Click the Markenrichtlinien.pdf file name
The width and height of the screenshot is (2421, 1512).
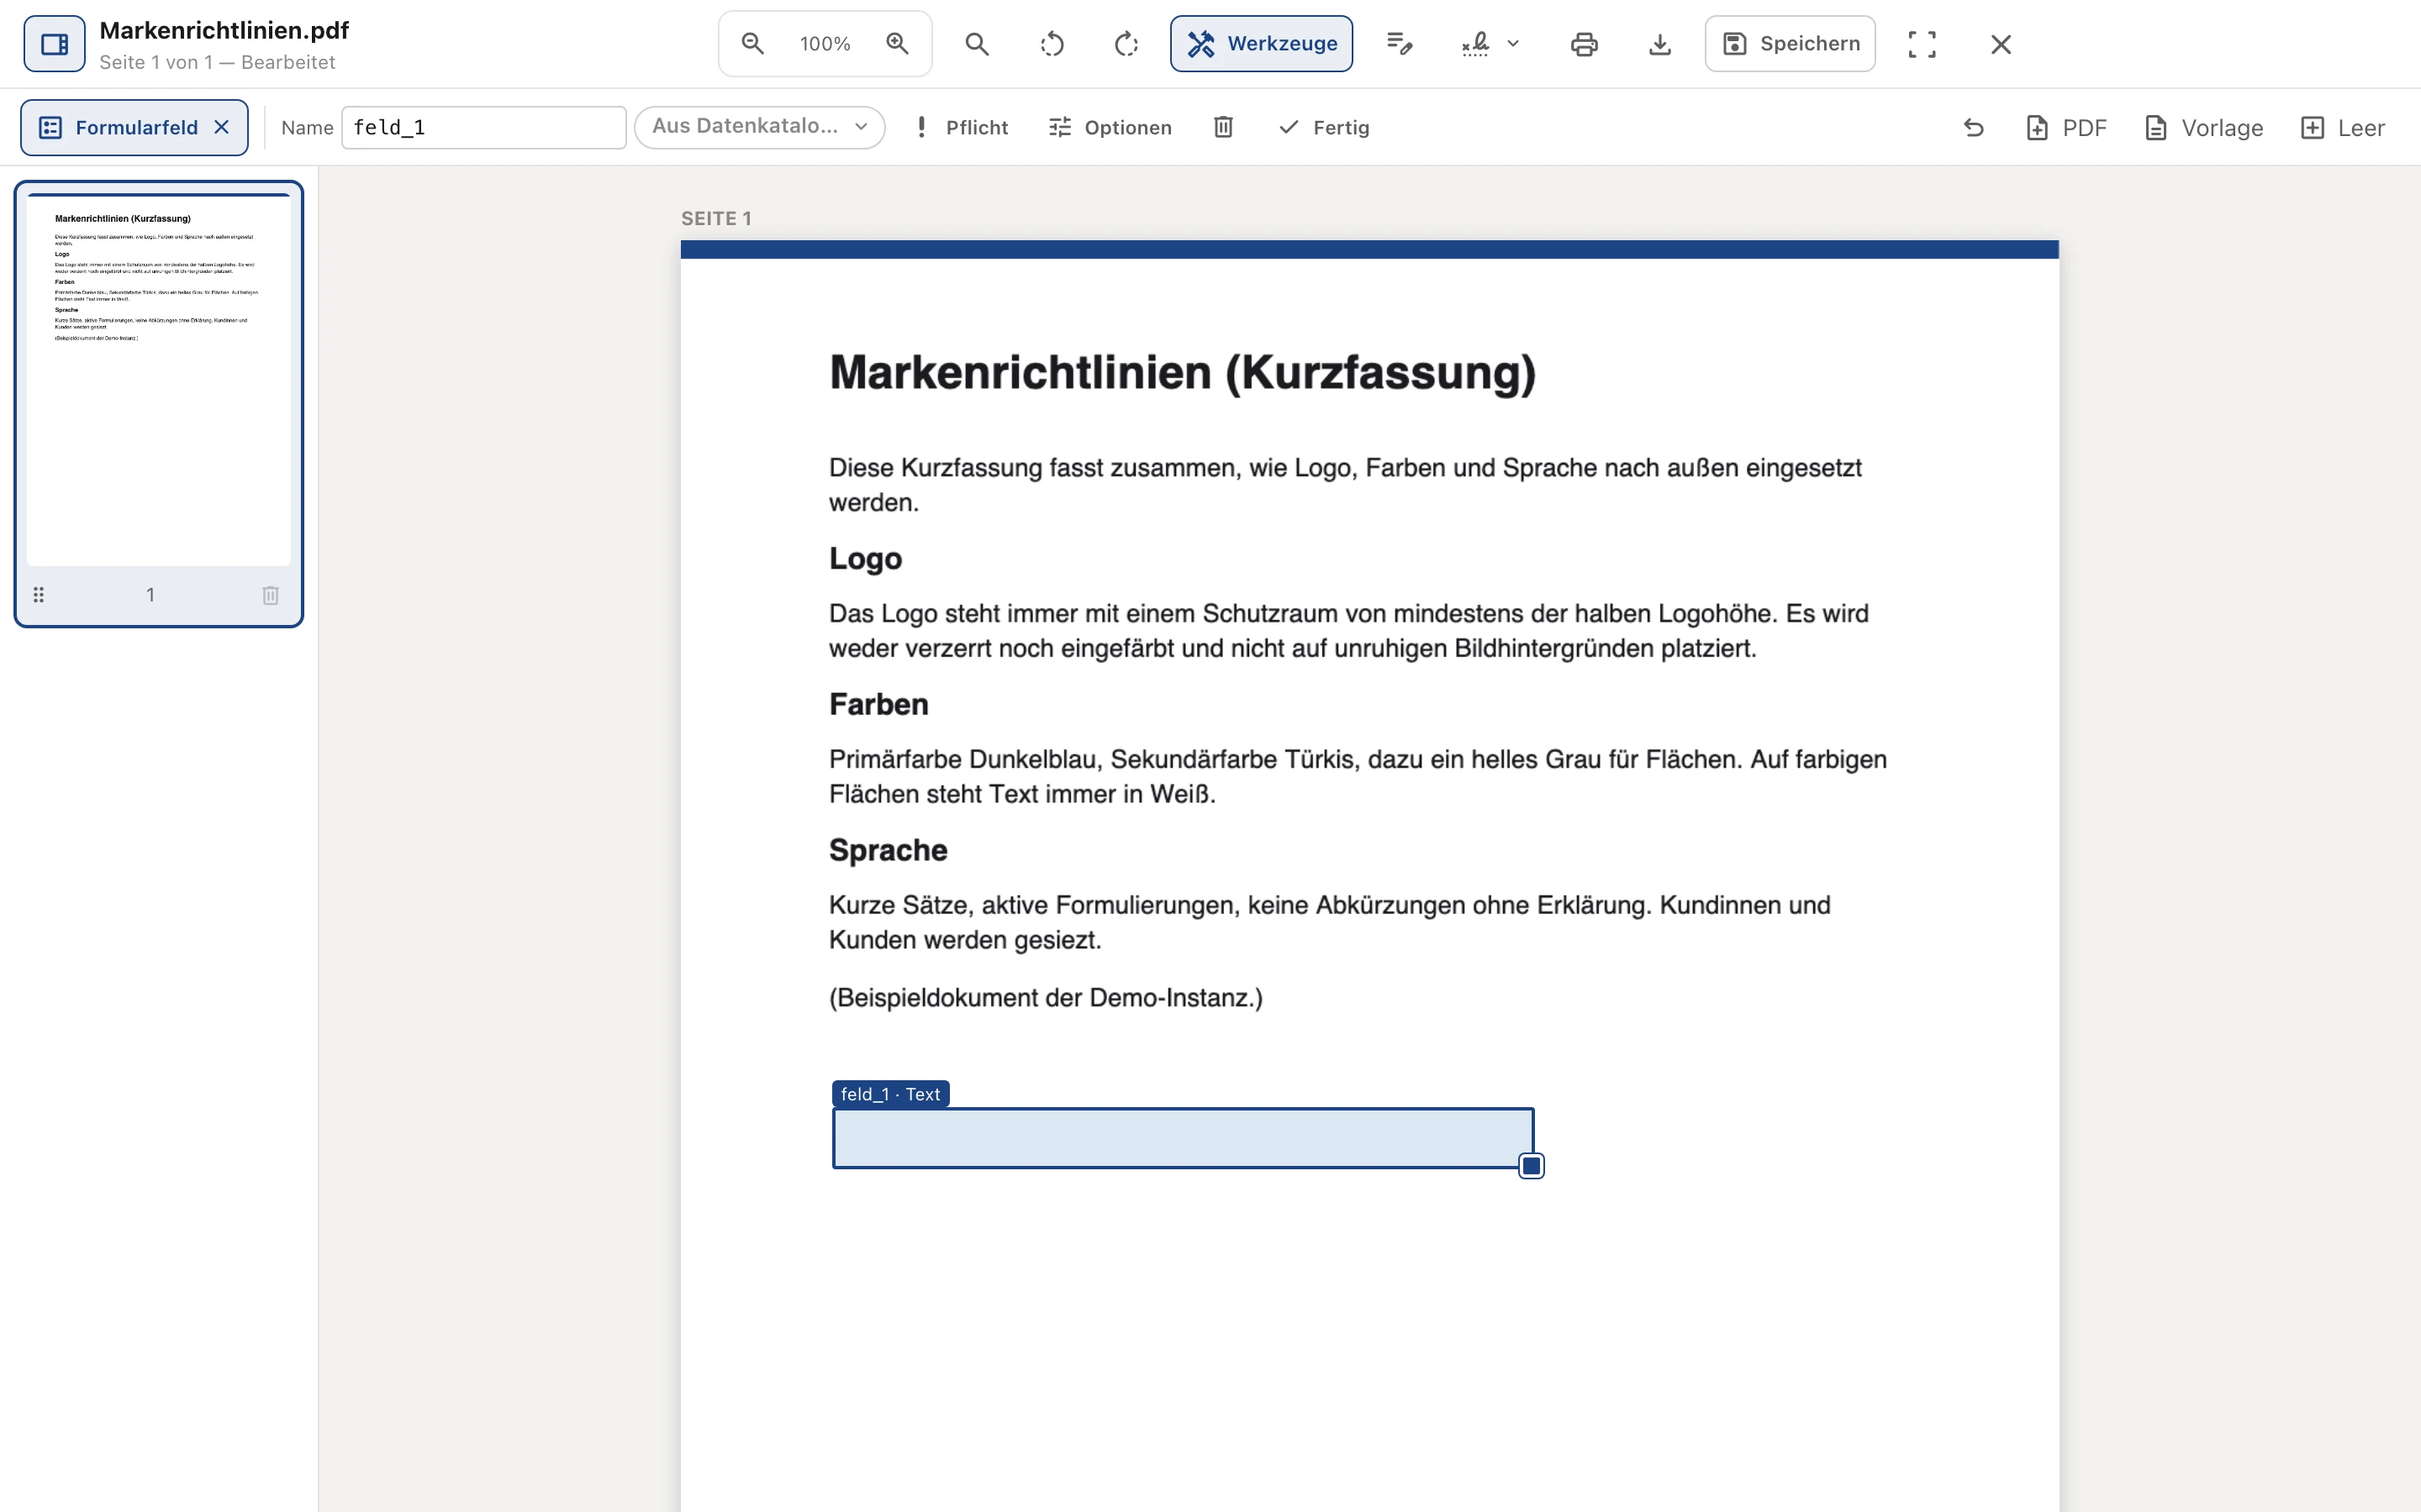tap(224, 30)
